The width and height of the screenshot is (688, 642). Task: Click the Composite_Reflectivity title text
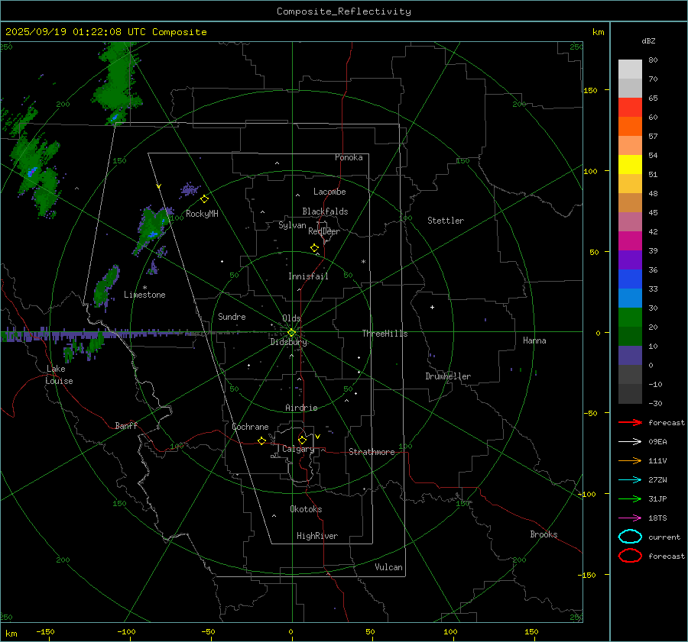tap(343, 11)
